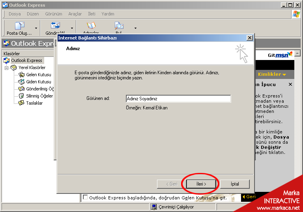This screenshot has height=212, width=303.
Task: Select Outlook Express root folder
Action: click(x=26, y=60)
